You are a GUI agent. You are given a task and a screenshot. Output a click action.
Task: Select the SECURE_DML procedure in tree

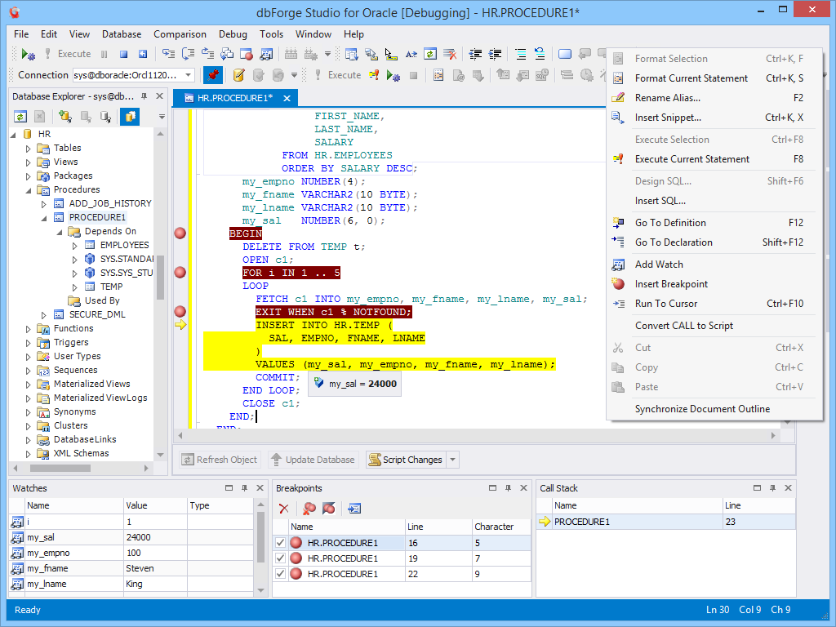97,314
